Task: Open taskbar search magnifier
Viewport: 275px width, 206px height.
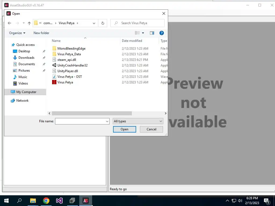Action: 19,201
